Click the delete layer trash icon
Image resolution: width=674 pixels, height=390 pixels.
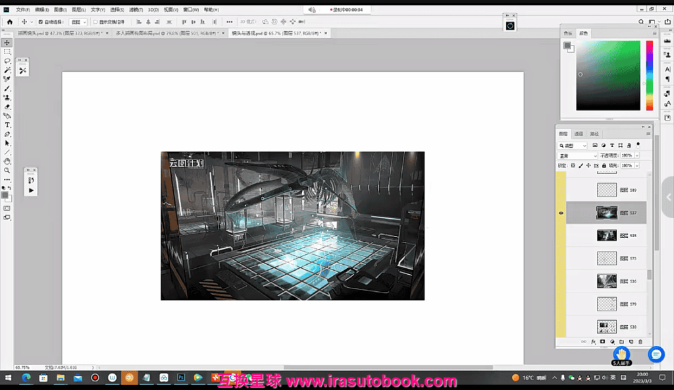click(x=640, y=341)
